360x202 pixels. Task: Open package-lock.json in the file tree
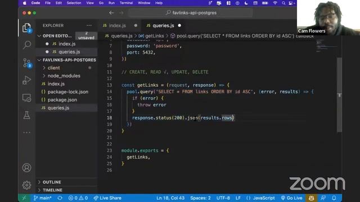coord(66,92)
